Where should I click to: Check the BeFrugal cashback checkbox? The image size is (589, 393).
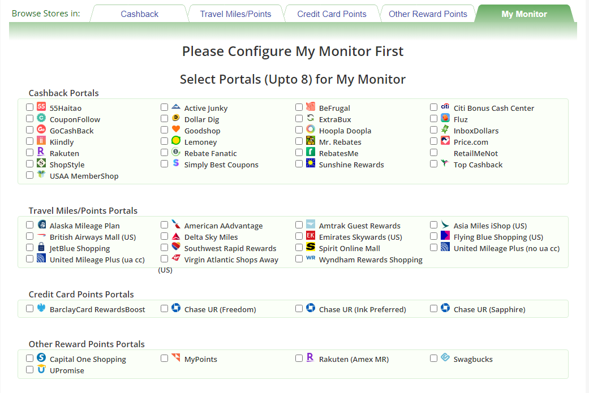pyautogui.click(x=299, y=107)
